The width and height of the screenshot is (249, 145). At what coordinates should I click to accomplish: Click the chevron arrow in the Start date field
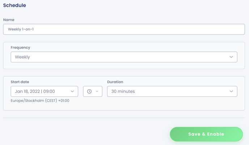(72, 91)
